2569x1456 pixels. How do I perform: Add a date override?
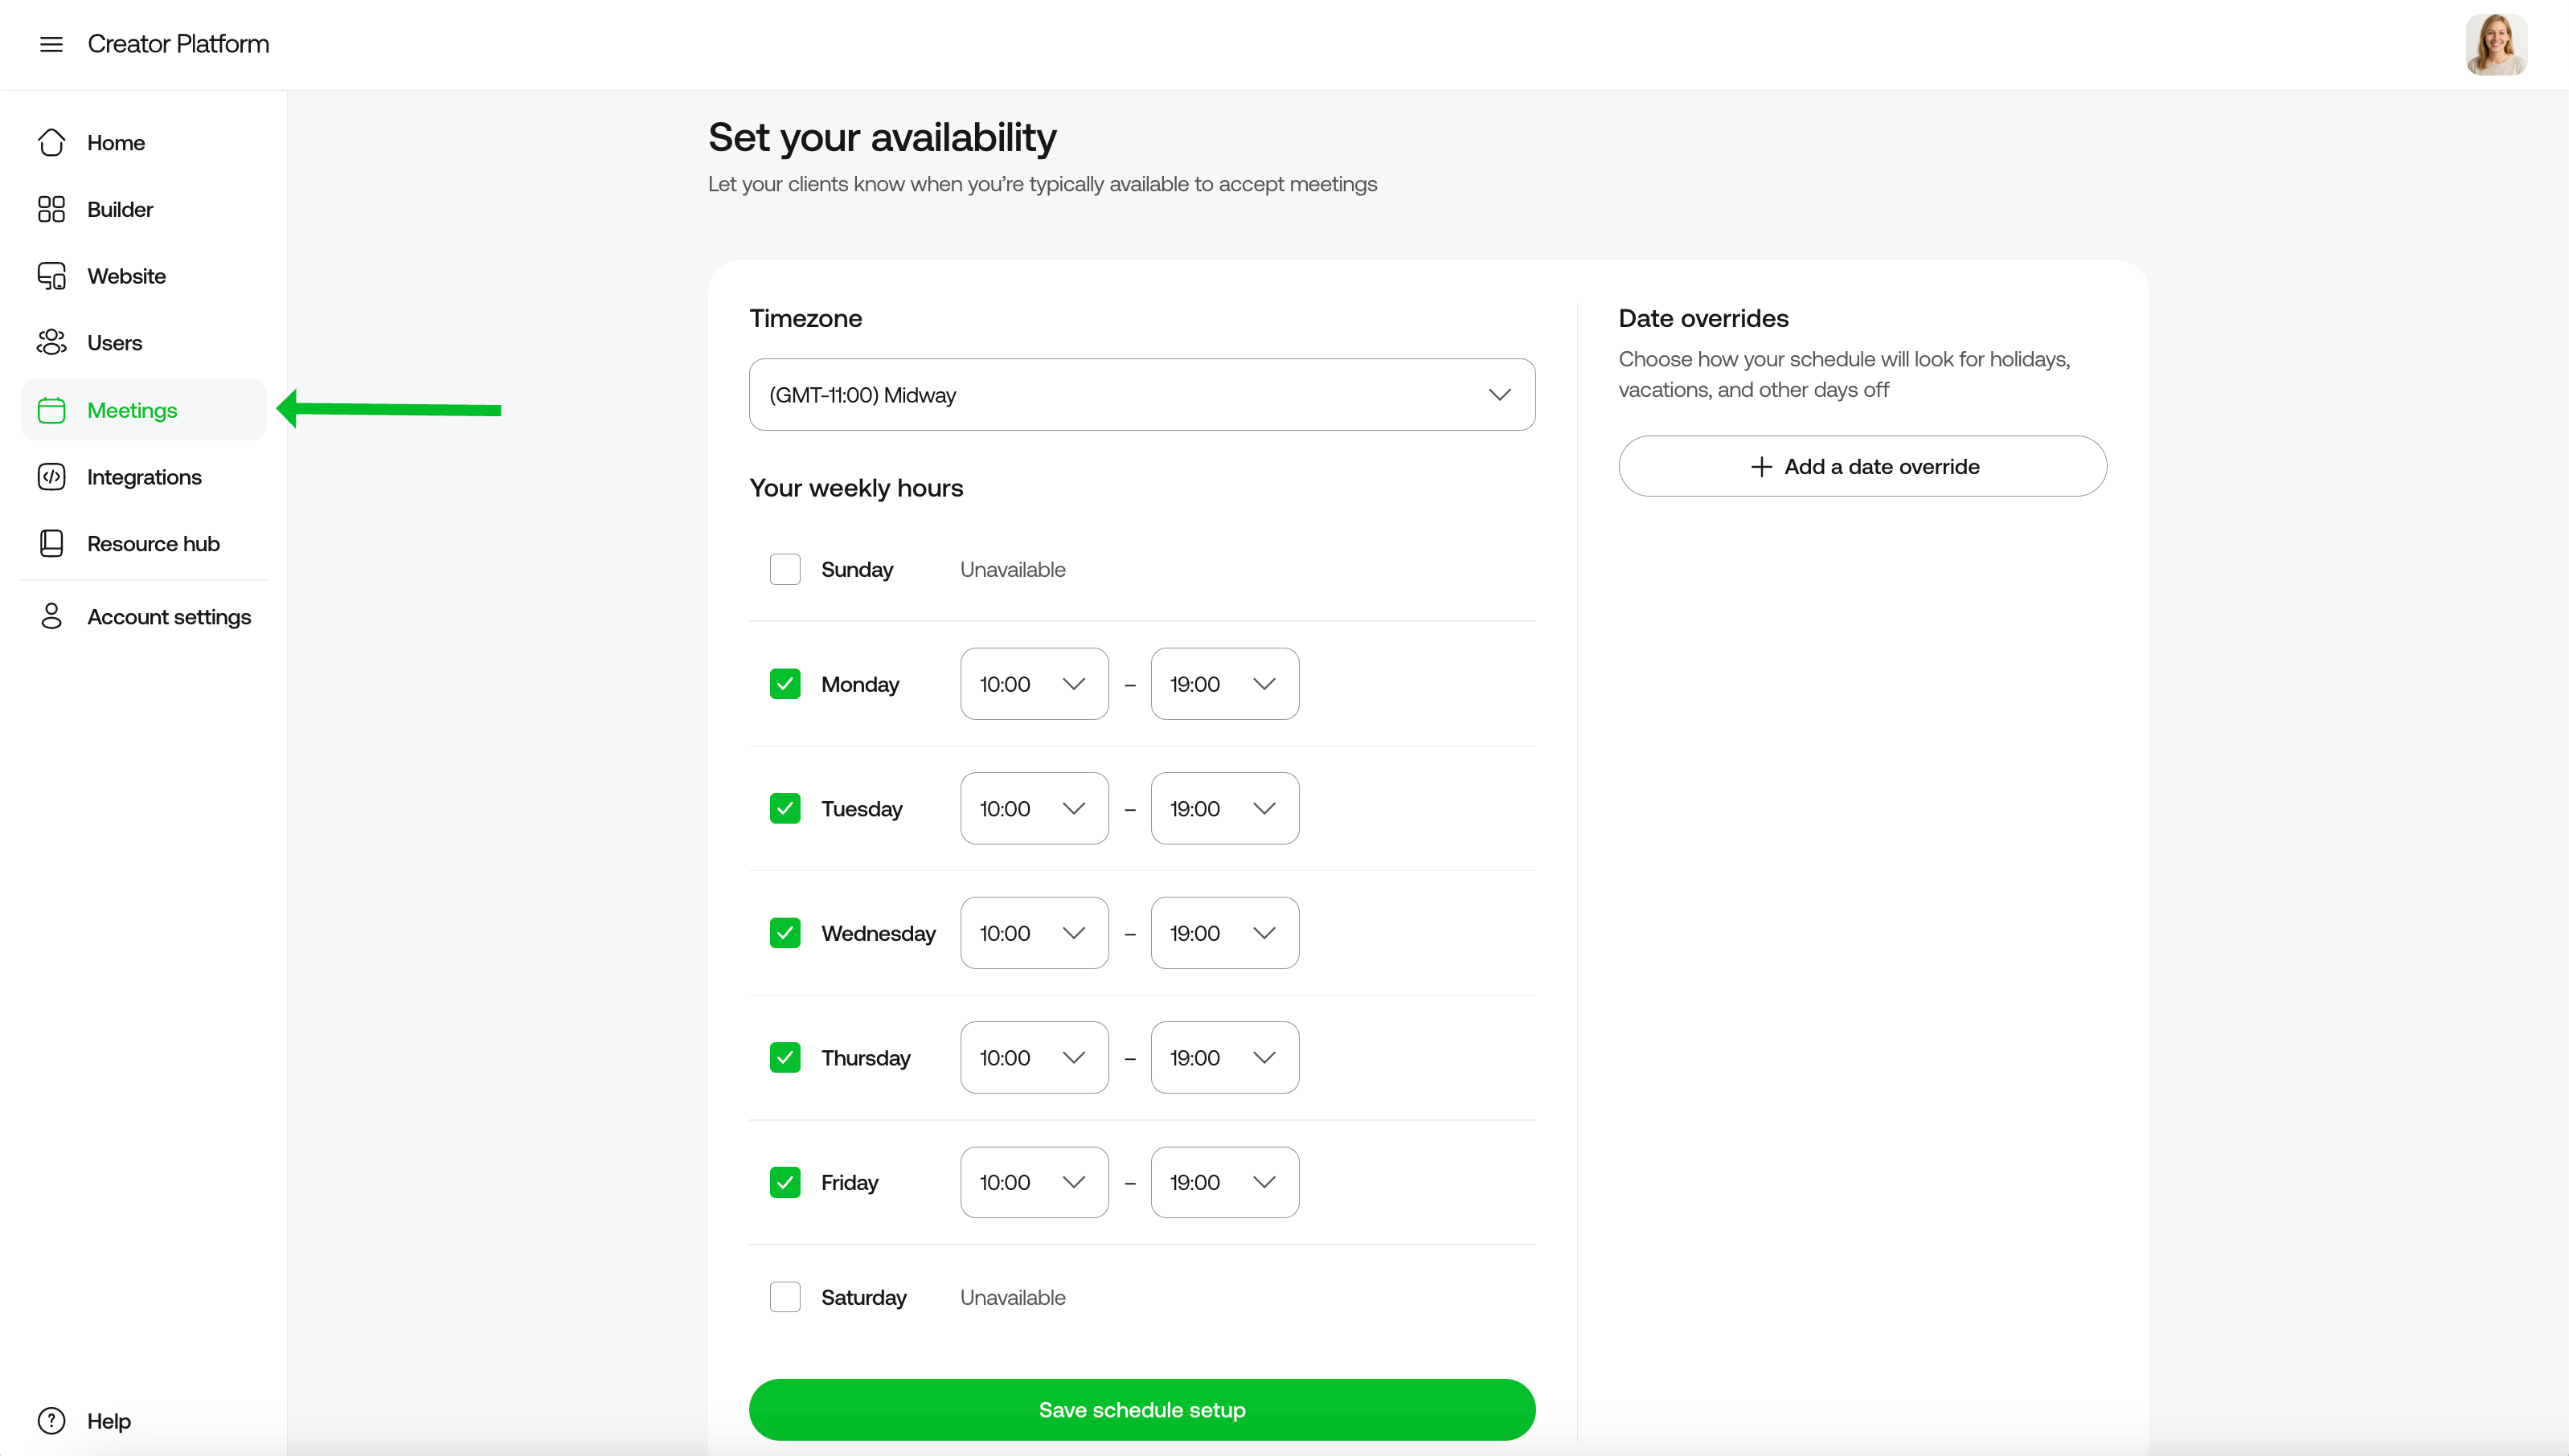pos(1862,466)
